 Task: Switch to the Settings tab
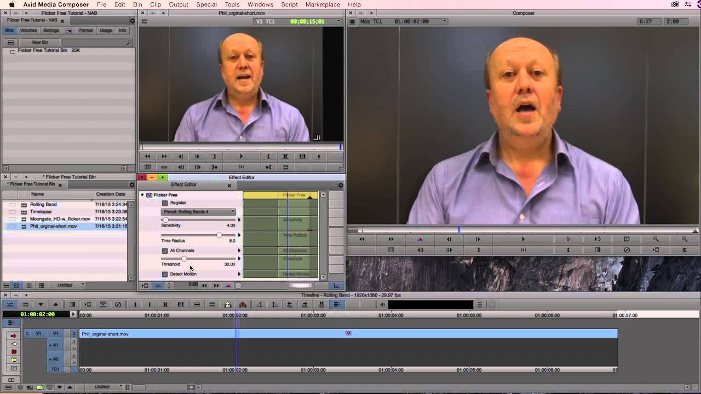(x=51, y=31)
